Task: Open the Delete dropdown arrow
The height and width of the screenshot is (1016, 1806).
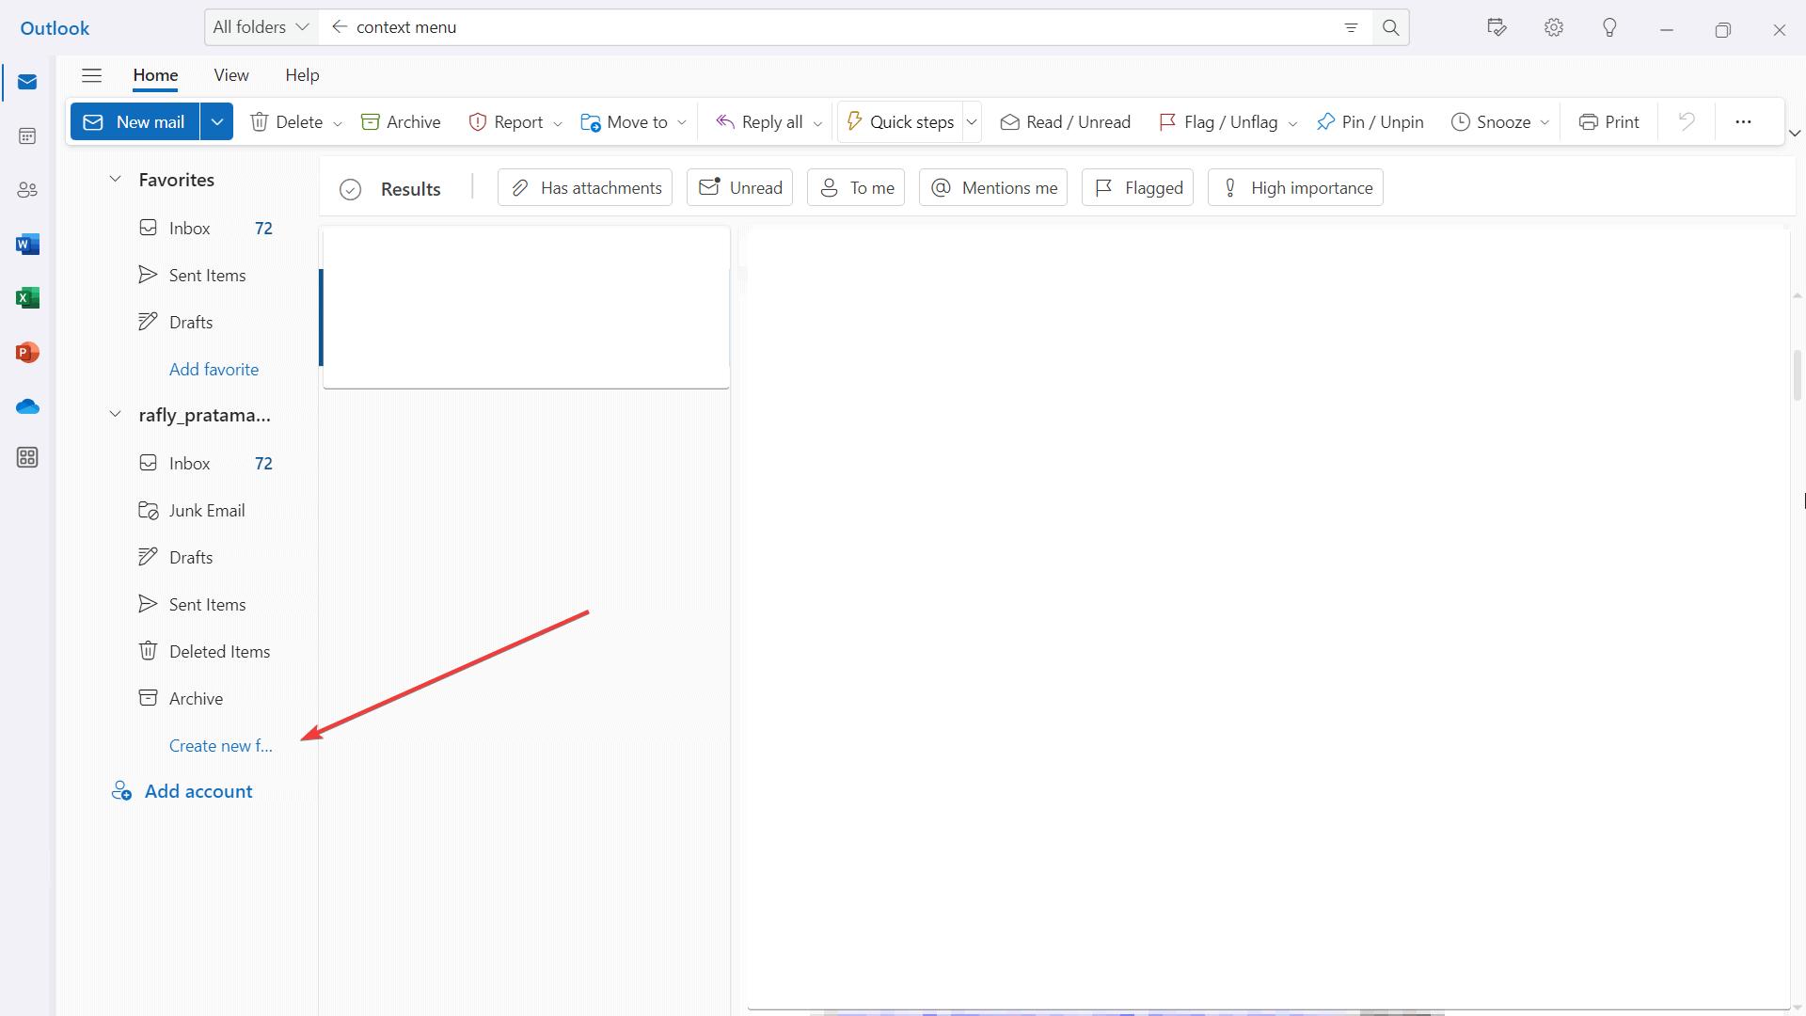Action: click(338, 123)
